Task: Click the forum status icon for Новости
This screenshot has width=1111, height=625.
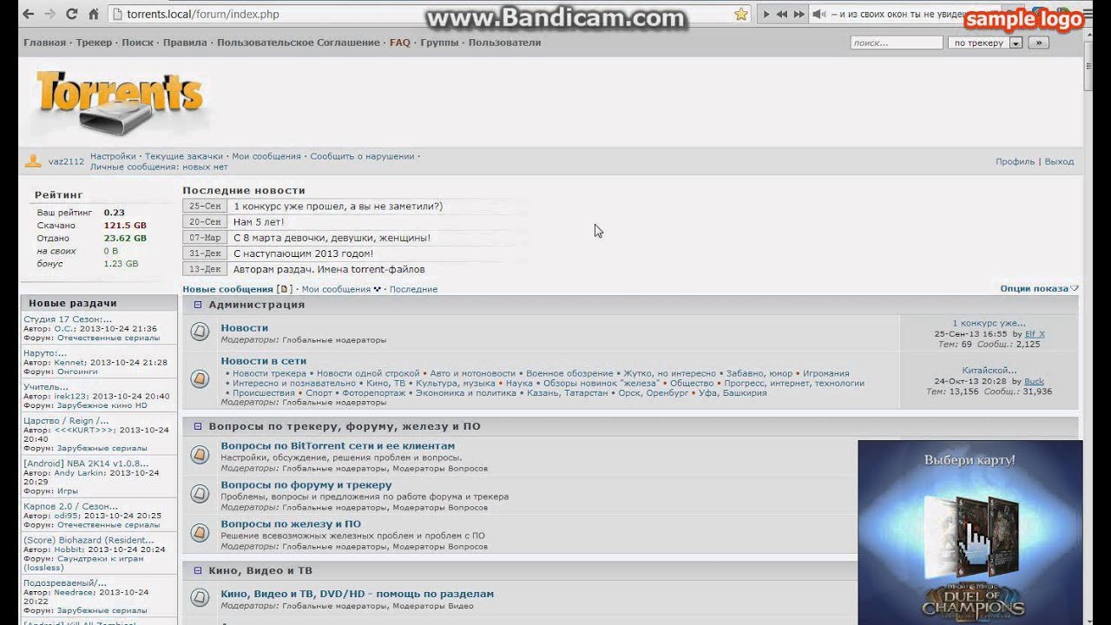Action: pyautogui.click(x=200, y=332)
